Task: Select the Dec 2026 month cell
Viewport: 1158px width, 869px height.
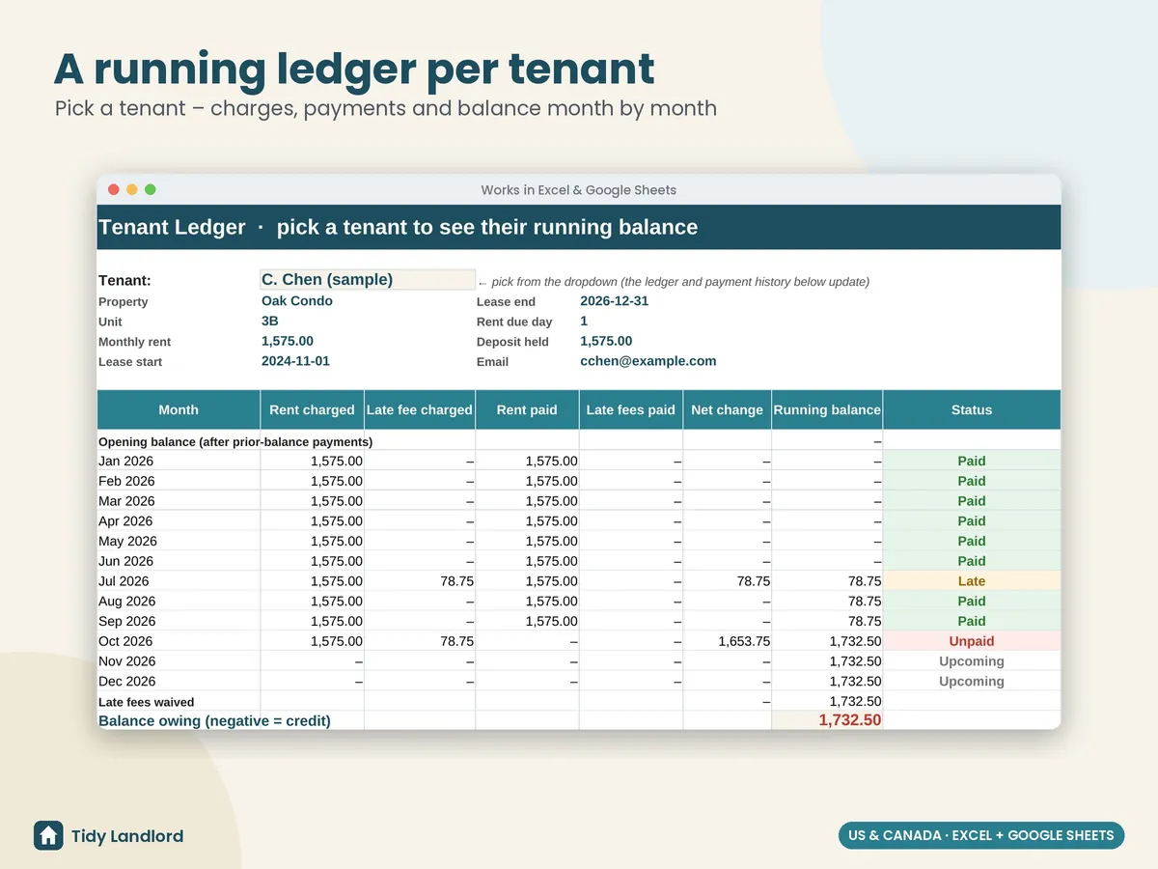Action: pos(179,682)
